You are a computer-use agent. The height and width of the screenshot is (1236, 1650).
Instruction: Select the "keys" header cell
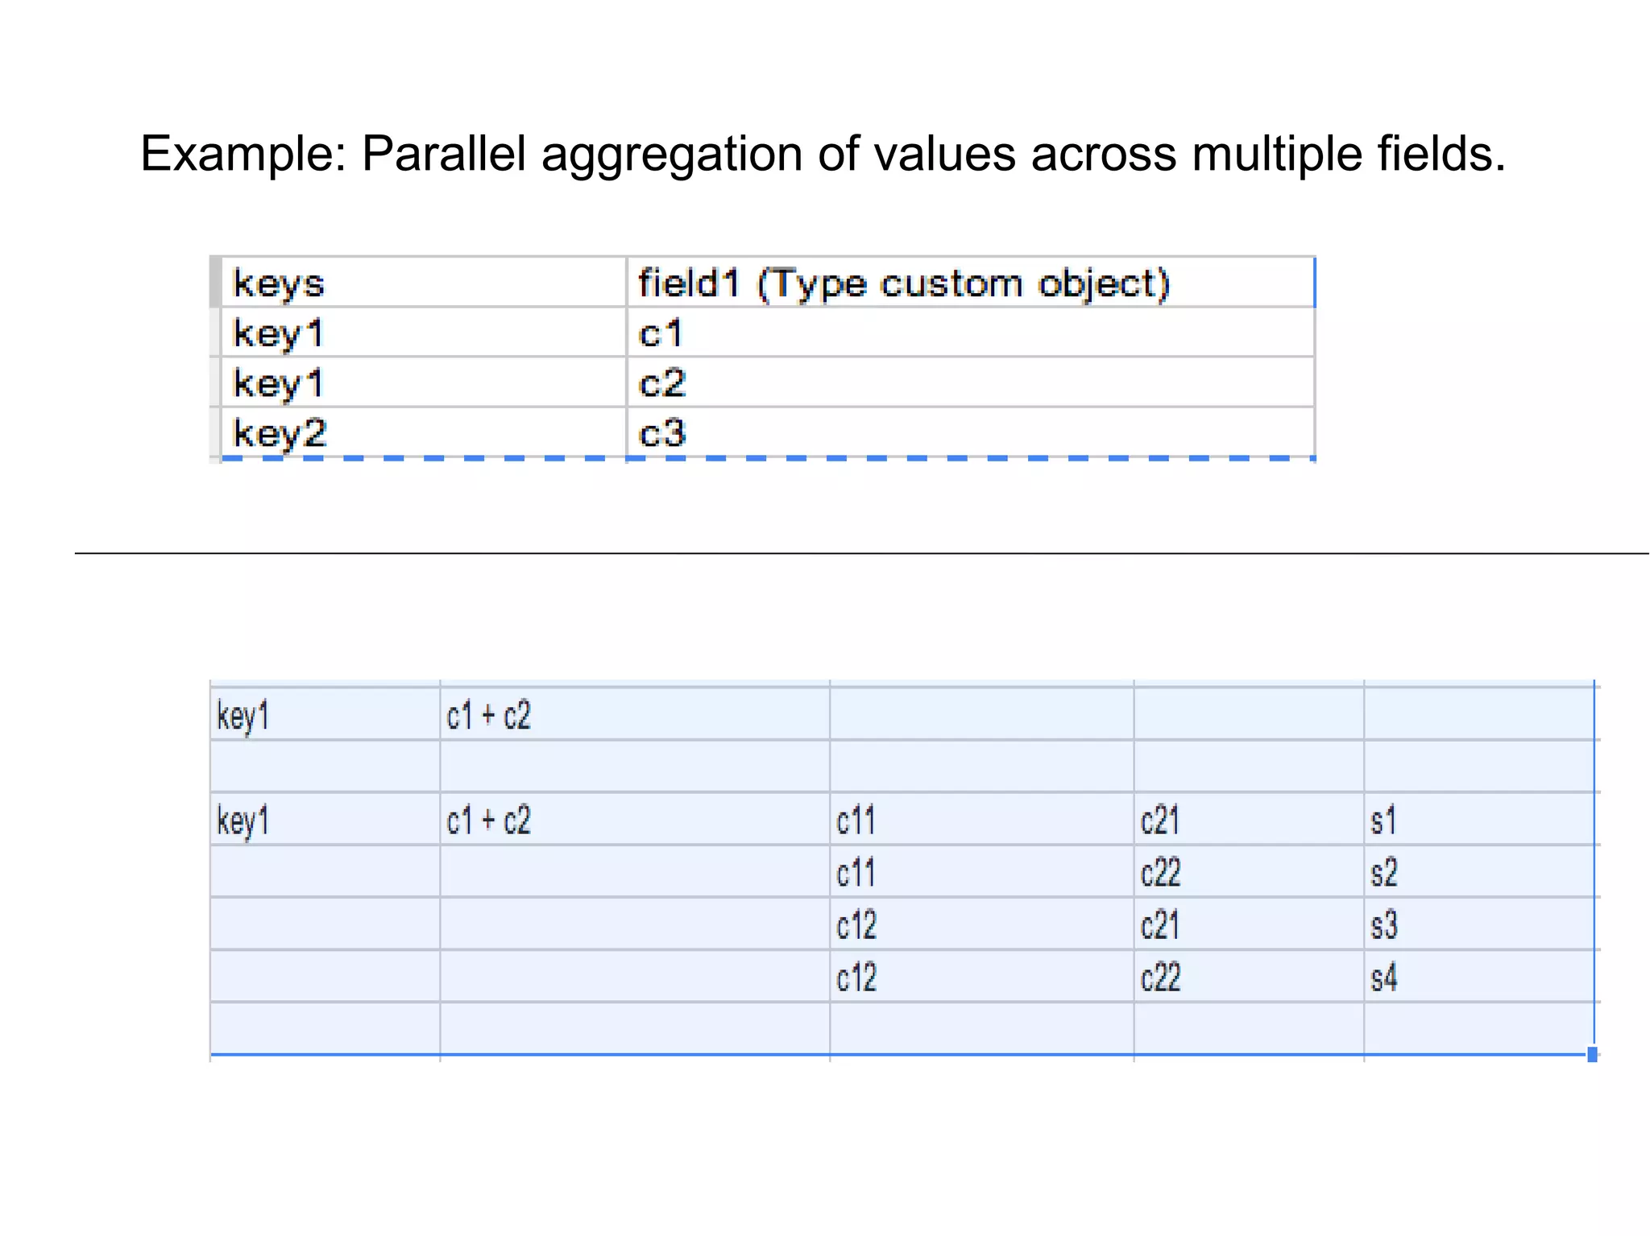coord(424,283)
